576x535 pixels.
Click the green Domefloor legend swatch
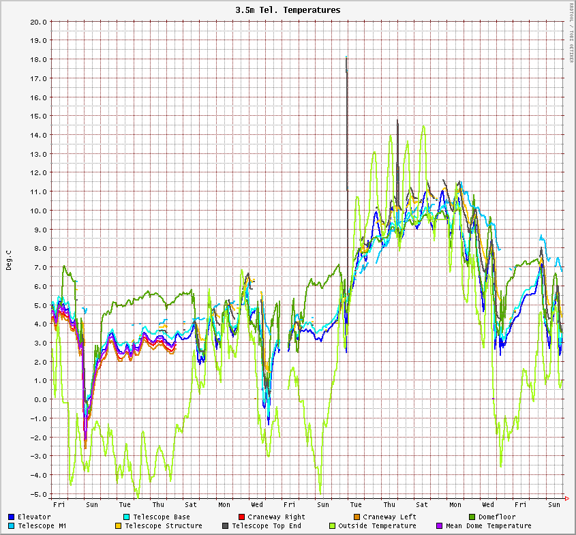(x=472, y=517)
